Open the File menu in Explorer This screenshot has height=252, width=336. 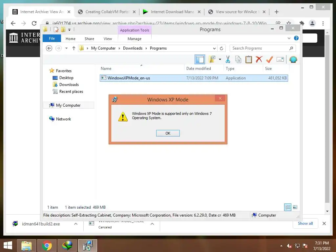tap(52, 38)
